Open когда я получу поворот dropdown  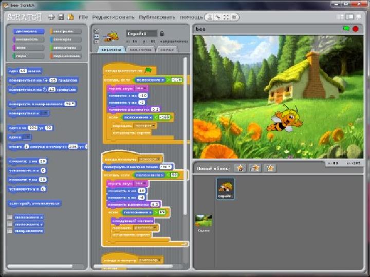tap(150, 160)
